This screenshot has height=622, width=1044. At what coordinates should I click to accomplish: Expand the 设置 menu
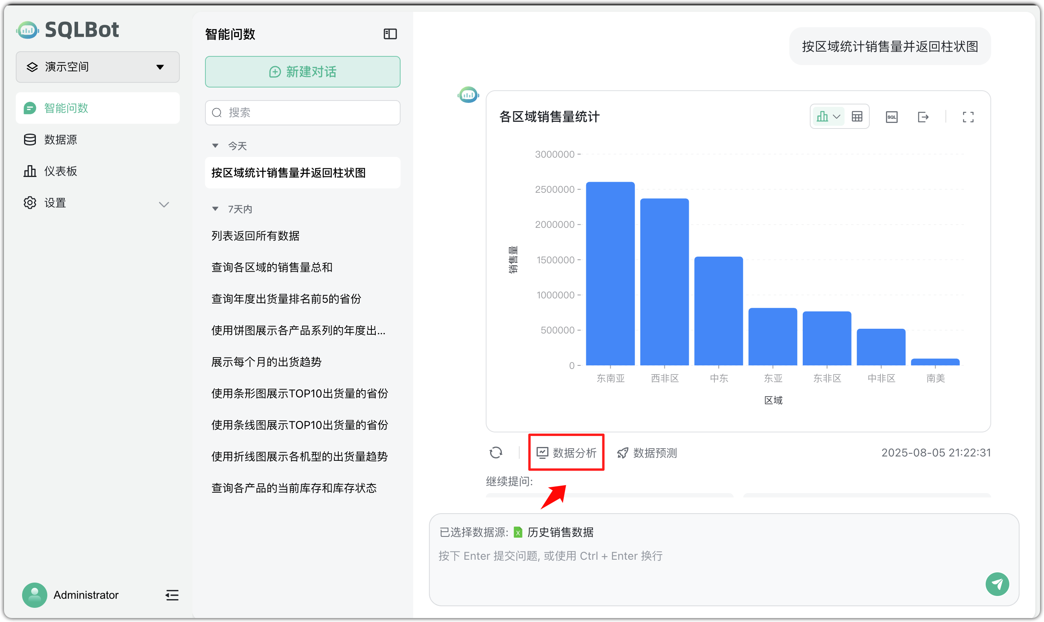[x=164, y=204]
